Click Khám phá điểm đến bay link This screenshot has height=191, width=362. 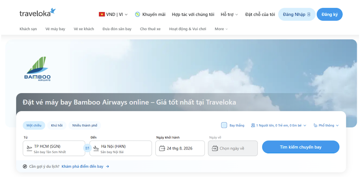(82, 166)
